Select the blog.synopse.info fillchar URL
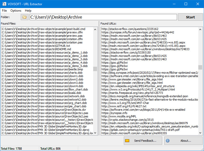The image size is (204, 151). [x=149, y=73]
